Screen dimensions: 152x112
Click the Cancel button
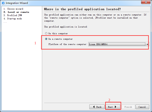(x=142, y=107)
